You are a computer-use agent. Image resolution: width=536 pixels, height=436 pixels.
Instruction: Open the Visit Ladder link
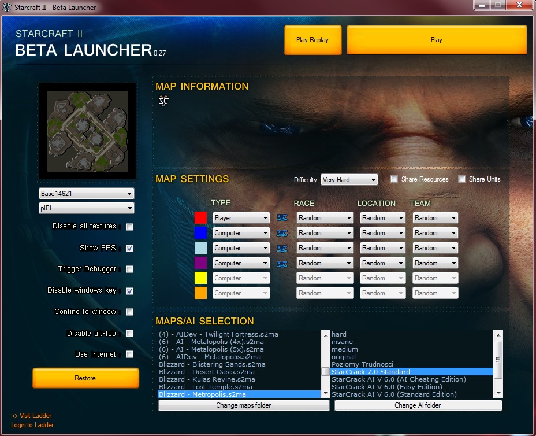click(x=31, y=416)
